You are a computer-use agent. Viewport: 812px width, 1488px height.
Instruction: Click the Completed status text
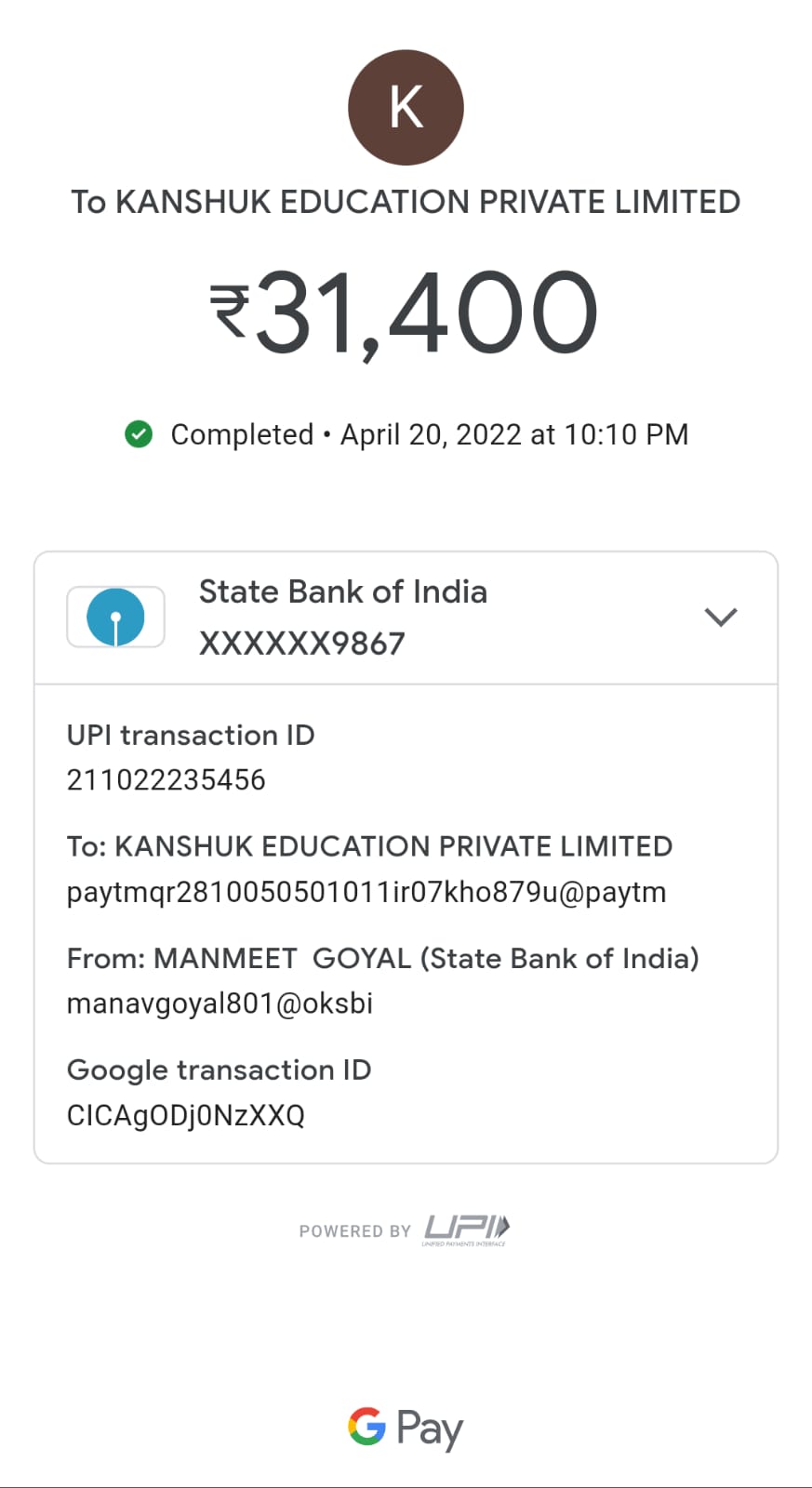click(x=242, y=434)
